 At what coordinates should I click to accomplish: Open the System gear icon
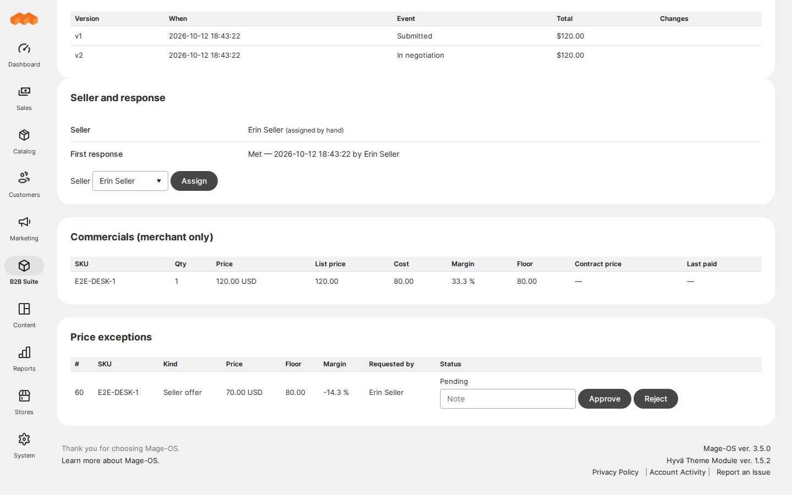pyautogui.click(x=24, y=439)
